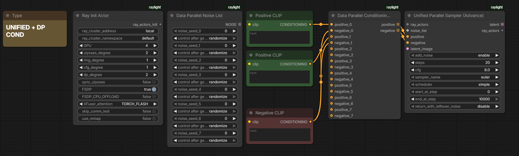Enable the use_mmap toggle
Screen dimensions: 519x156
pos(154,119)
